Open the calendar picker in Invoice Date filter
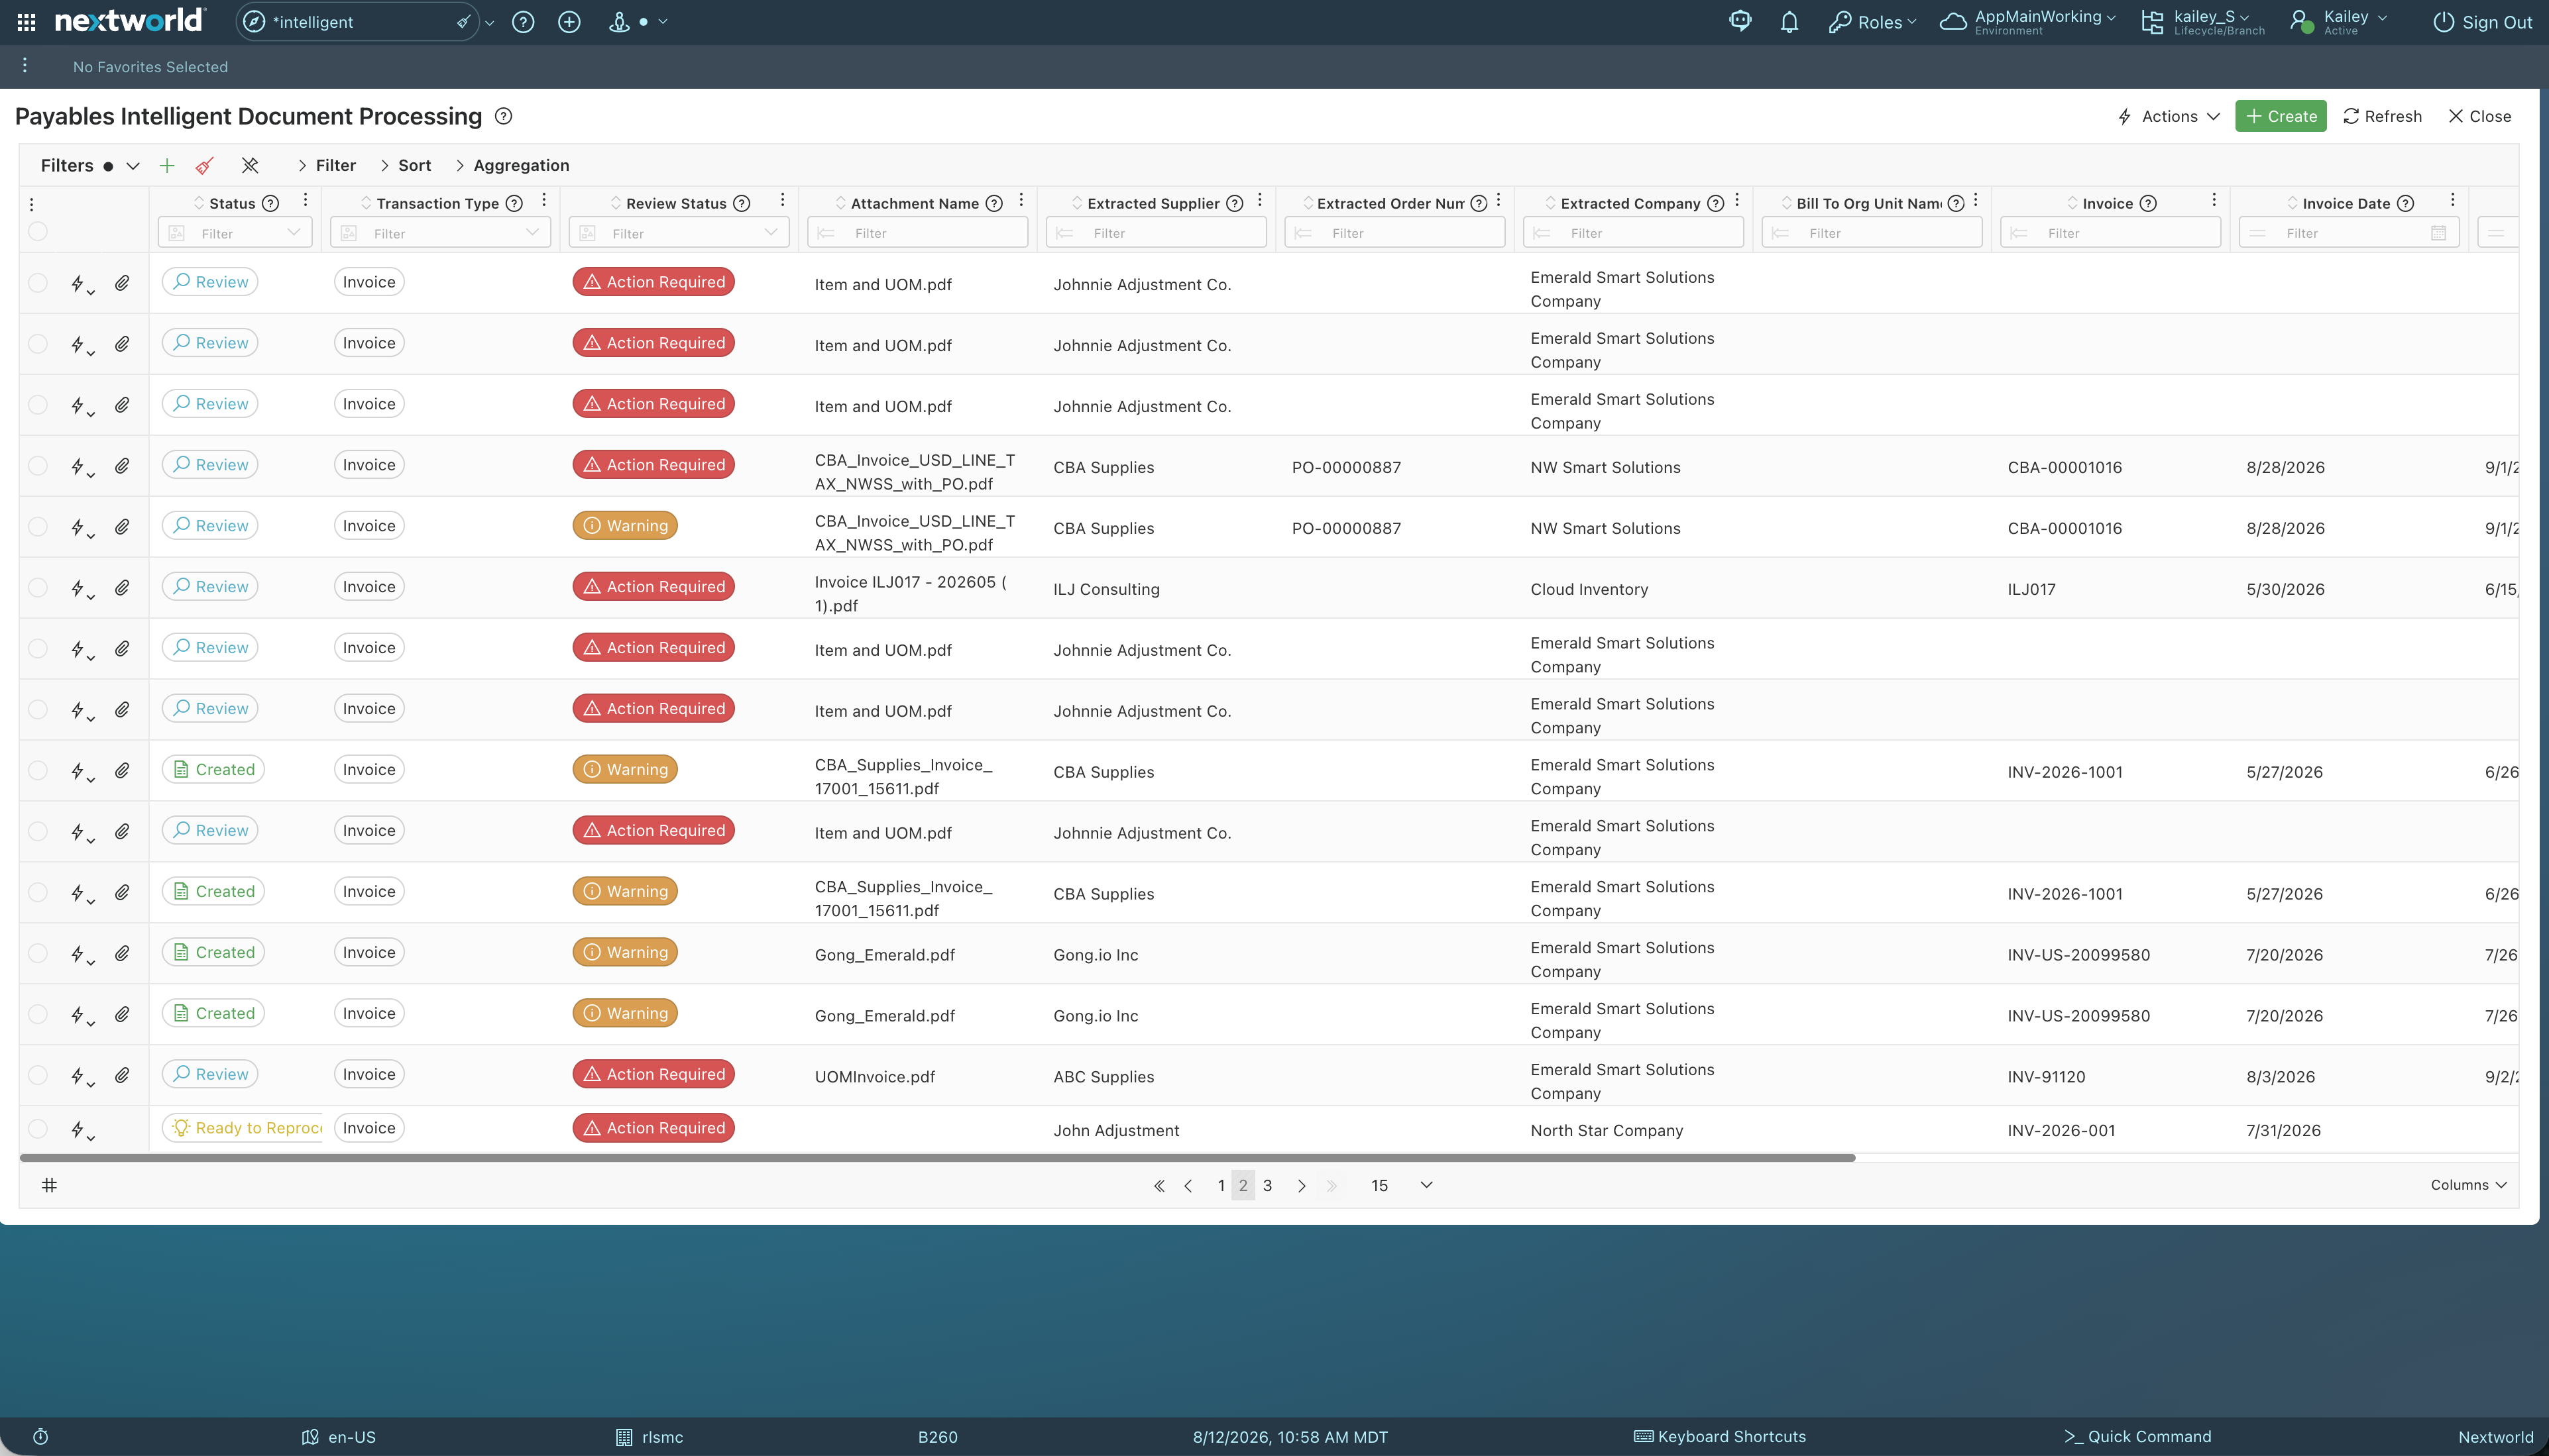Screen dimensions: 2549x1456 [2439, 233]
